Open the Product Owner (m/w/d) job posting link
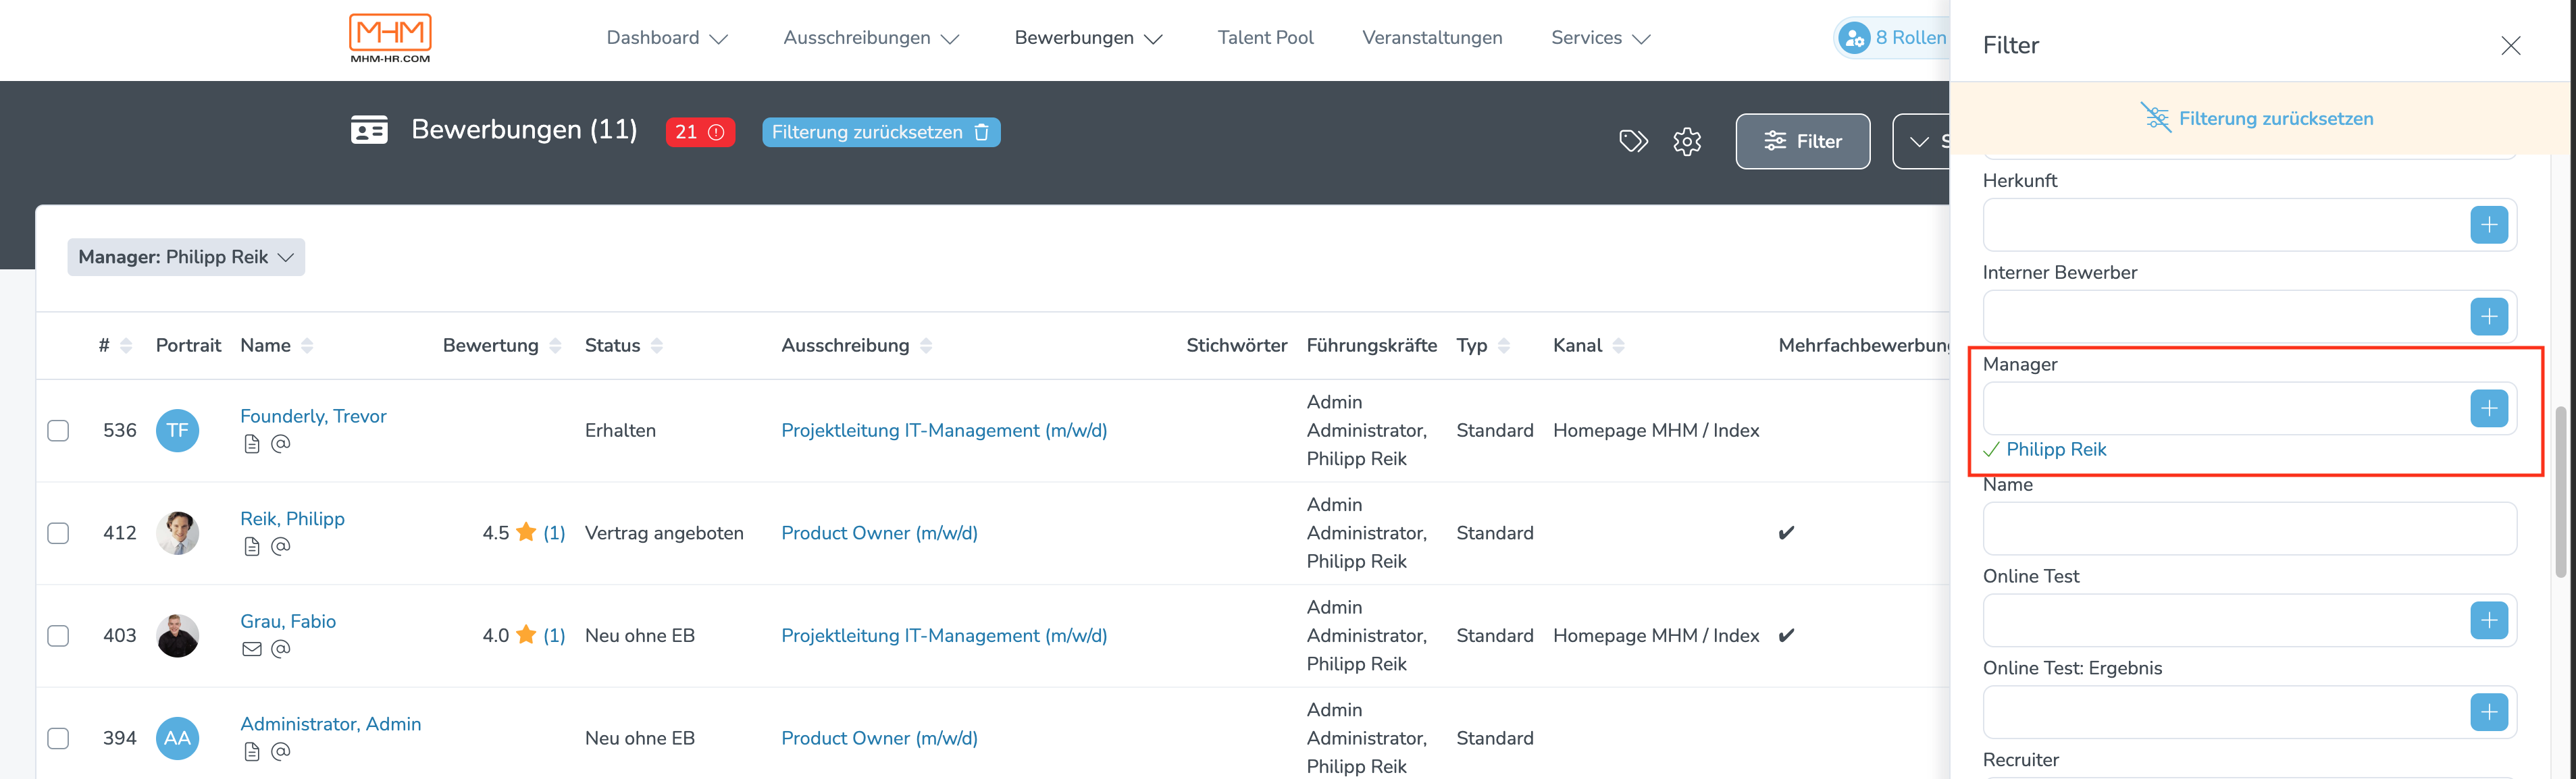The height and width of the screenshot is (779, 2576). (x=878, y=533)
